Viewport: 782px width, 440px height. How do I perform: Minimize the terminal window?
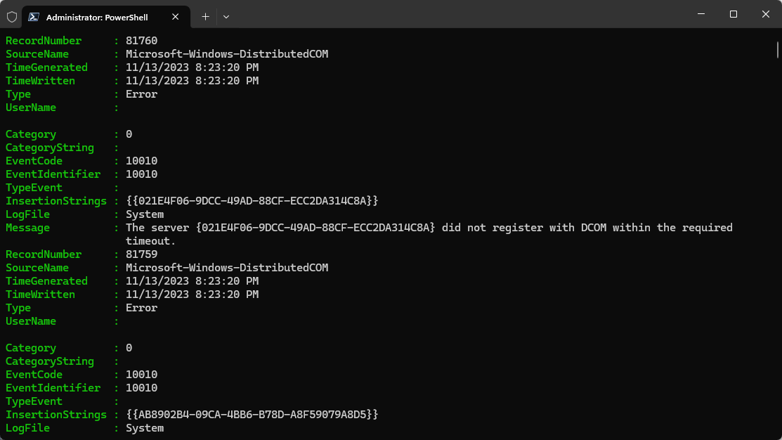(x=701, y=14)
